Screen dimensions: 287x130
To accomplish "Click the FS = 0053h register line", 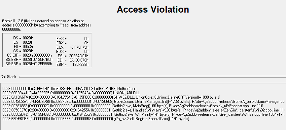I will pos(23,47).
